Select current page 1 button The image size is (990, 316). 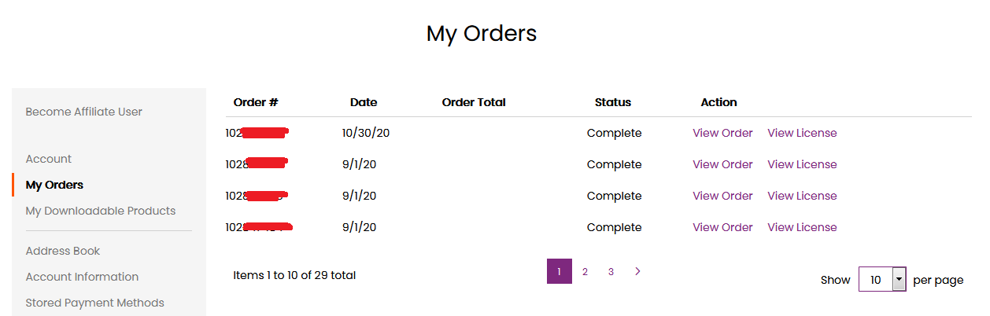click(560, 272)
